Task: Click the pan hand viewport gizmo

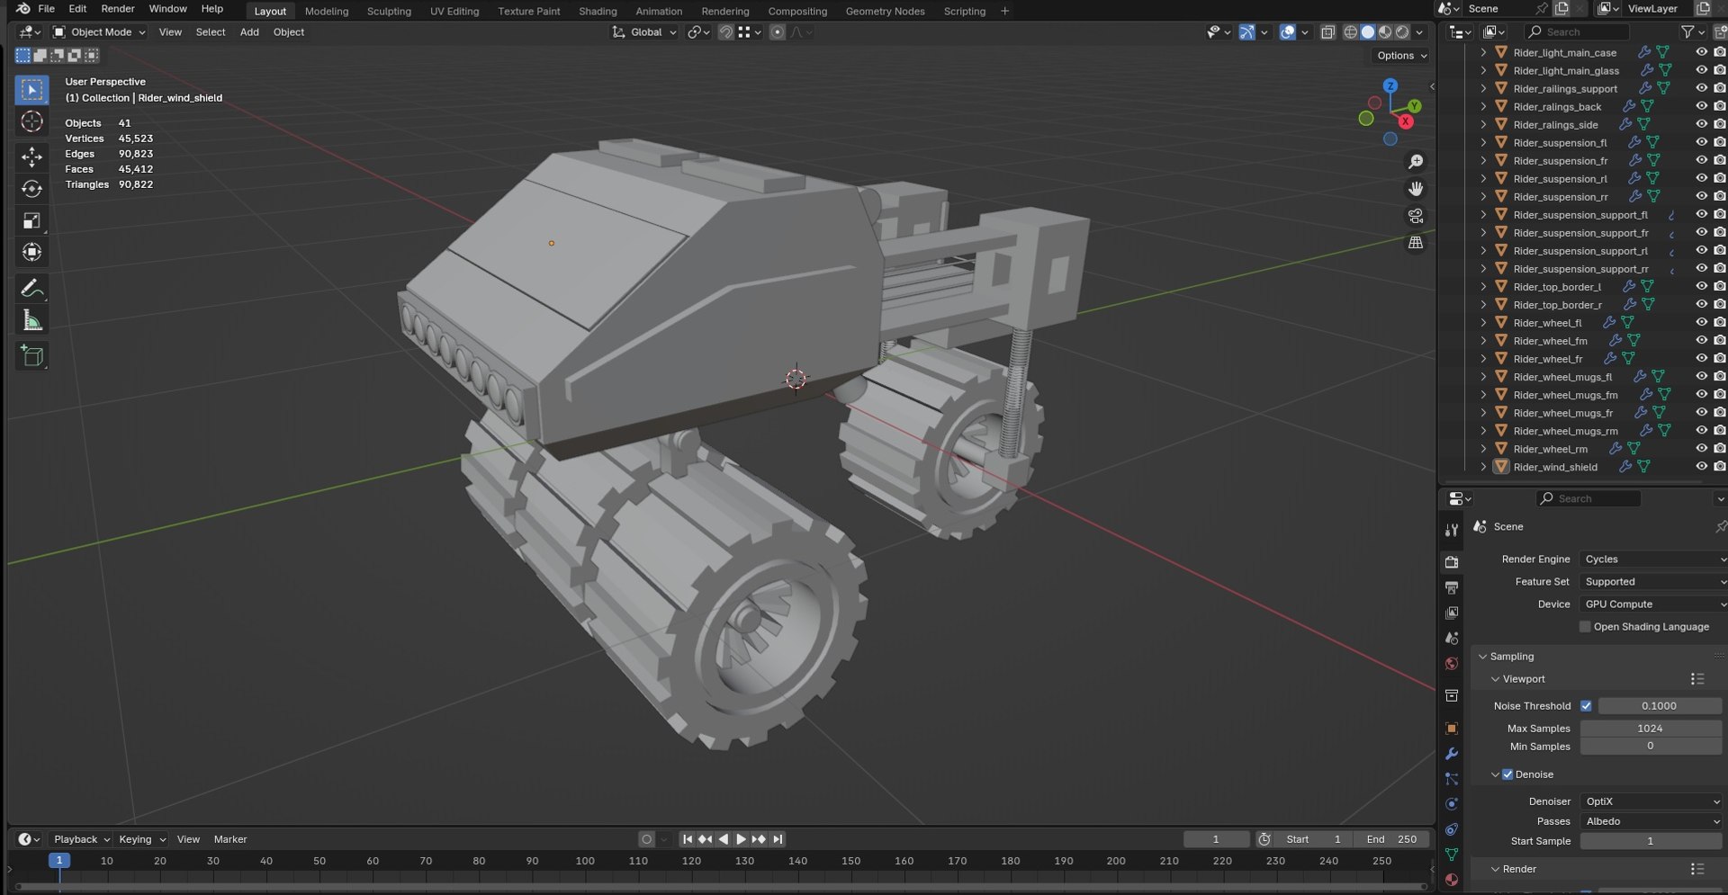Action: coord(1416,189)
